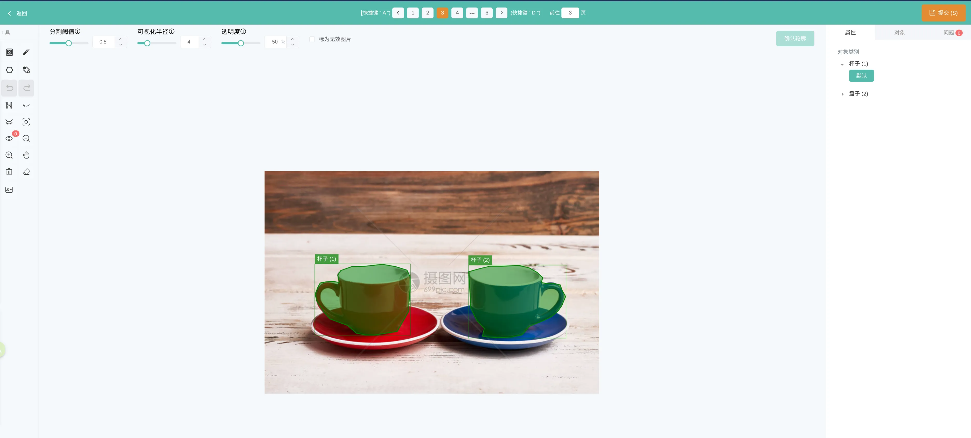Click the trash delete icon
This screenshot has height=438, width=971.
click(9, 172)
